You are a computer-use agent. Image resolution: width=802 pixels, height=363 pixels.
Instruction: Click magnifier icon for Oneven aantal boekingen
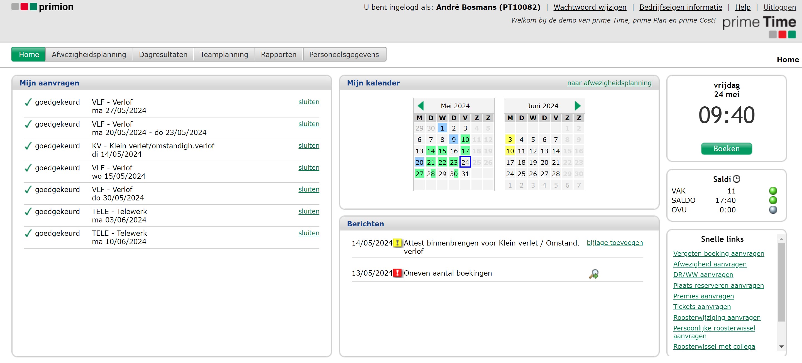pyautogui.click(x=593, y=274)
